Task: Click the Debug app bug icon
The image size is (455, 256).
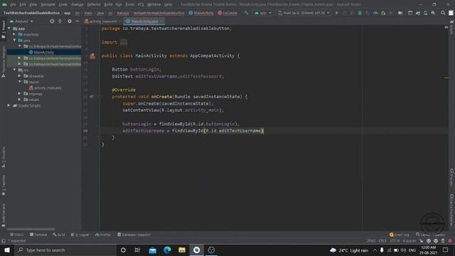Action: (360, 13)
